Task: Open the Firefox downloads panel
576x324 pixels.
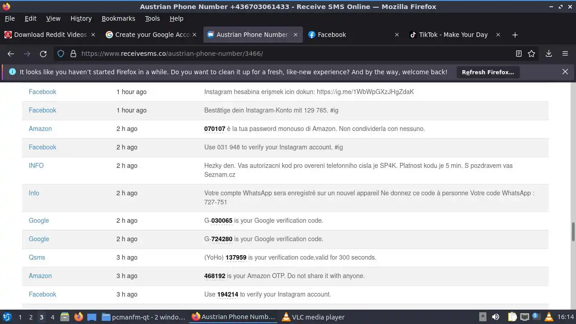Action: pyautogui.click(x=549, y=54)
